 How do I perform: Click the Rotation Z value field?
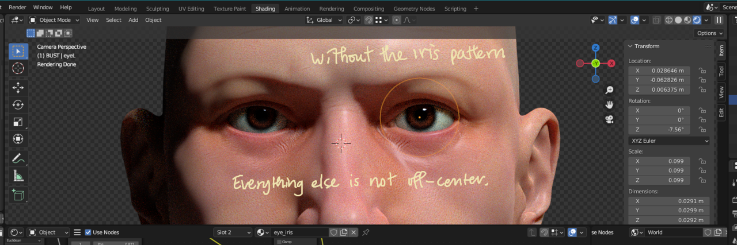tap(659, 130)
